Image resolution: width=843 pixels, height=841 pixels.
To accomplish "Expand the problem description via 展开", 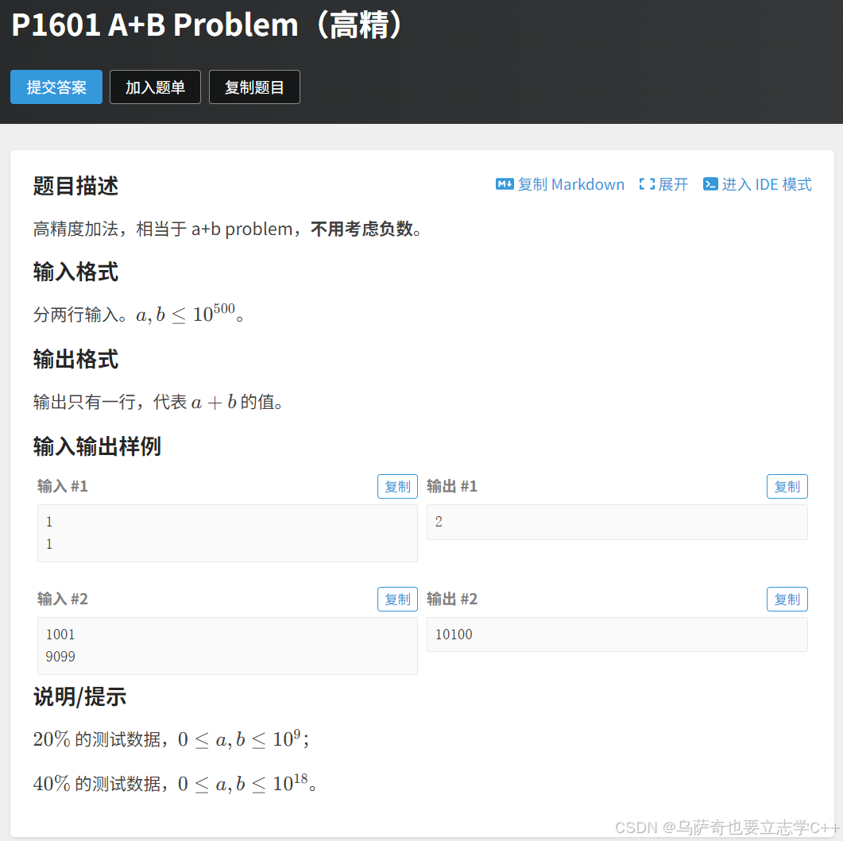I will (672, 183).
